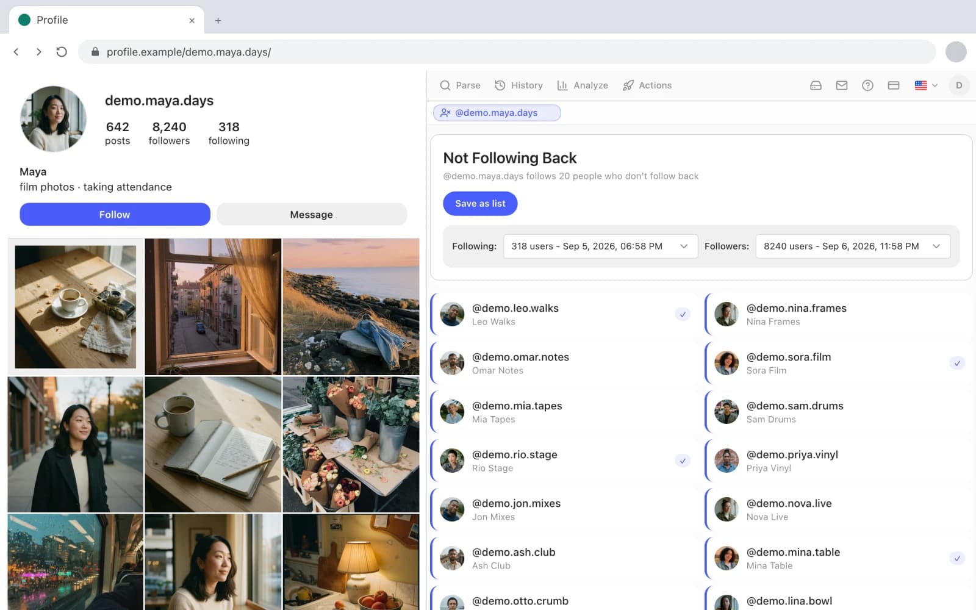
Task: Click Mia Tapes avatar
Action: (x=452, y=412)
